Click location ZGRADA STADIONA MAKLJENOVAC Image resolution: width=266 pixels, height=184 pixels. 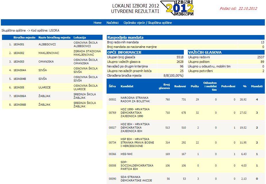[x=87, y=53]
